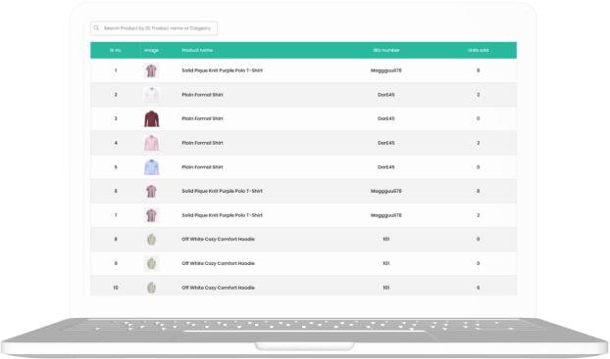This screenshot has width=610, height=359.
Task: Click units sold value 8 in row 6
Action: pos(479,191)
